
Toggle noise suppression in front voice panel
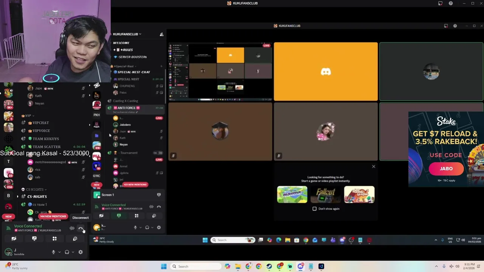click(x=72, y=228)
